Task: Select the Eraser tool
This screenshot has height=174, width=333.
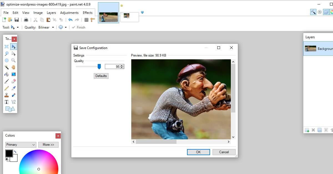Action: tap(13, 81)
